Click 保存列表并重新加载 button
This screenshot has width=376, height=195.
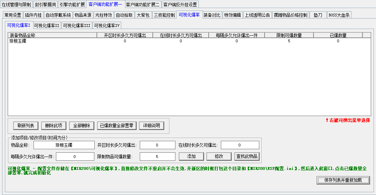[x=343, y=180]
